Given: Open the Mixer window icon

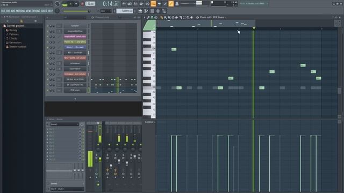Looking at the screenshot, I should pos(158,11).
